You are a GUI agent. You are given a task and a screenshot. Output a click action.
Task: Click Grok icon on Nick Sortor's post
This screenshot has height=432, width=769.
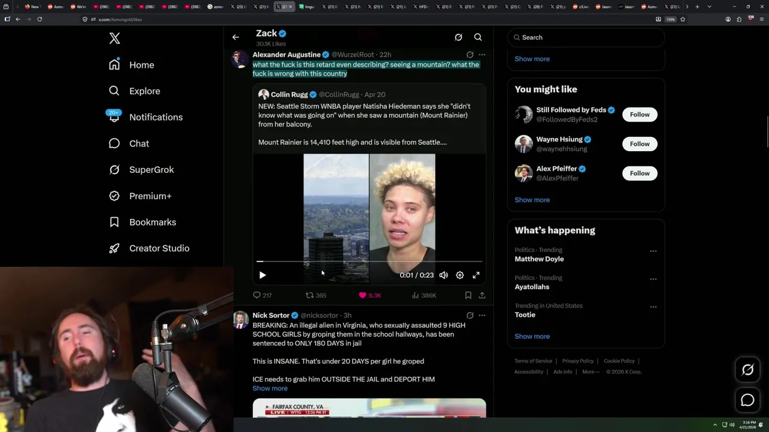pos(470,315)
